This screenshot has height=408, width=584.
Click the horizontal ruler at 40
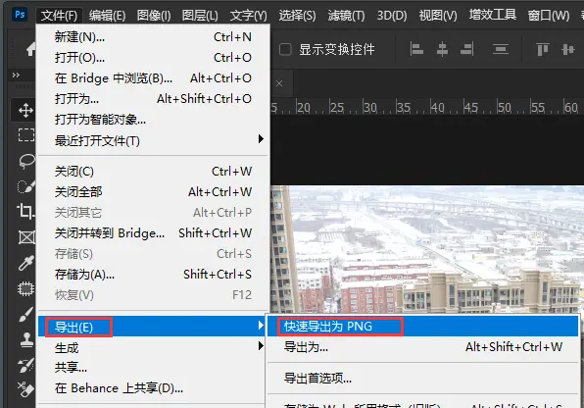[437, 108]
